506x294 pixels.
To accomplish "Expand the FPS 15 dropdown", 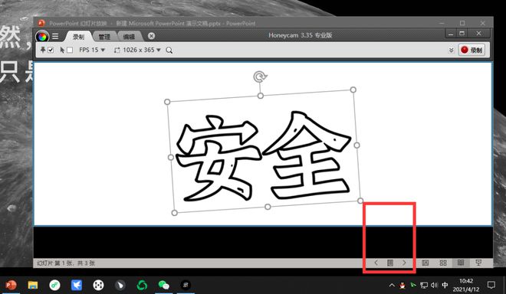I will [92, 50].
